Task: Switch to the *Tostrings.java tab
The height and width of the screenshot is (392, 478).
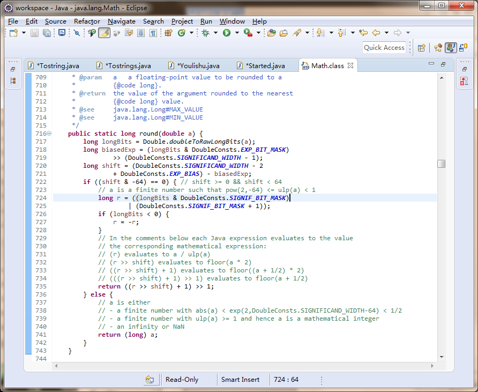Action: [x=124, y=65]
